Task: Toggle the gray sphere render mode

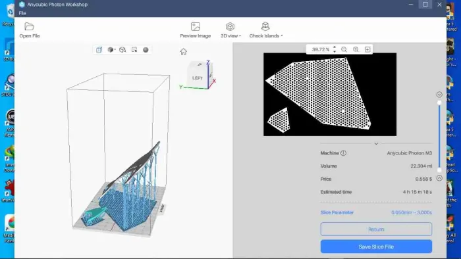Action: pos(146,50)
